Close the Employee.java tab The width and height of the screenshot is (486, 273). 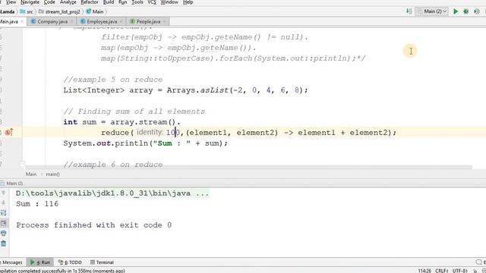[121, 21]
